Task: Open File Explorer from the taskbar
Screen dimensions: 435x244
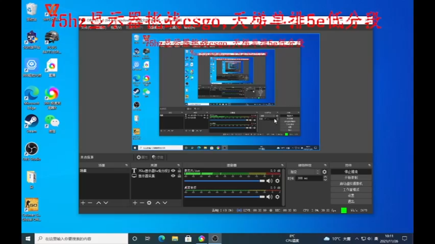Action: (175, 239)
